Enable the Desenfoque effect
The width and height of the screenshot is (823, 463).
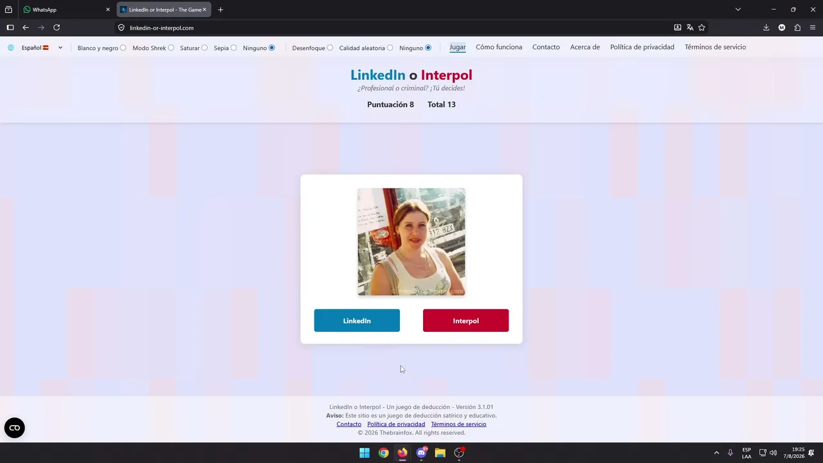330,48
